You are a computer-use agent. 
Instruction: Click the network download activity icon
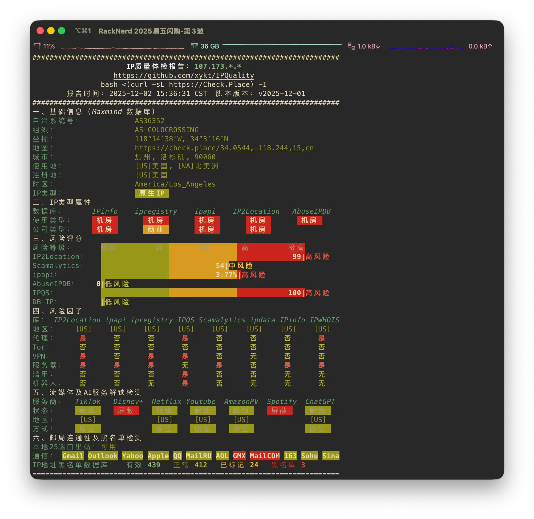(351, 46)
